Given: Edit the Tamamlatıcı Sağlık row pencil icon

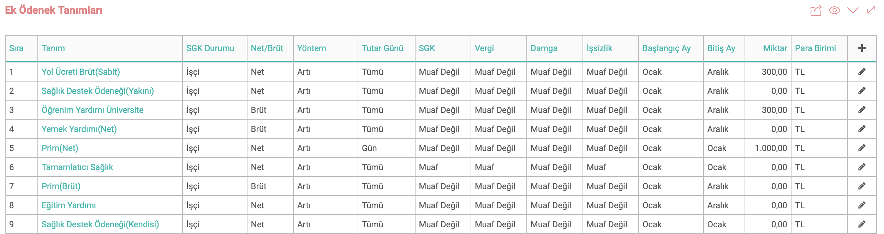Looking at the screenshot, I should [862, 167].
